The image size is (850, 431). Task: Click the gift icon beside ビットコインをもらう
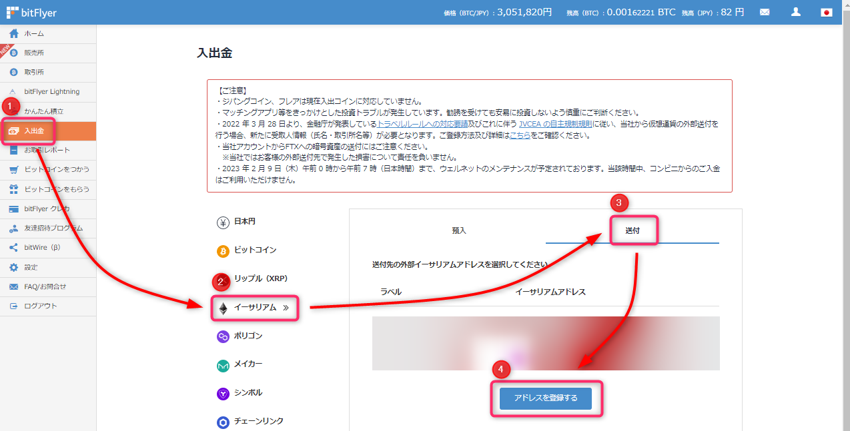[13, 189]
